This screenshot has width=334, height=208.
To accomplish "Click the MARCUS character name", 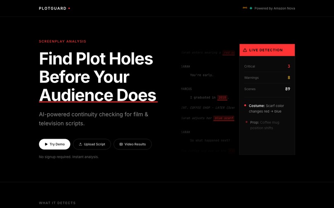I will click(186, 89).
